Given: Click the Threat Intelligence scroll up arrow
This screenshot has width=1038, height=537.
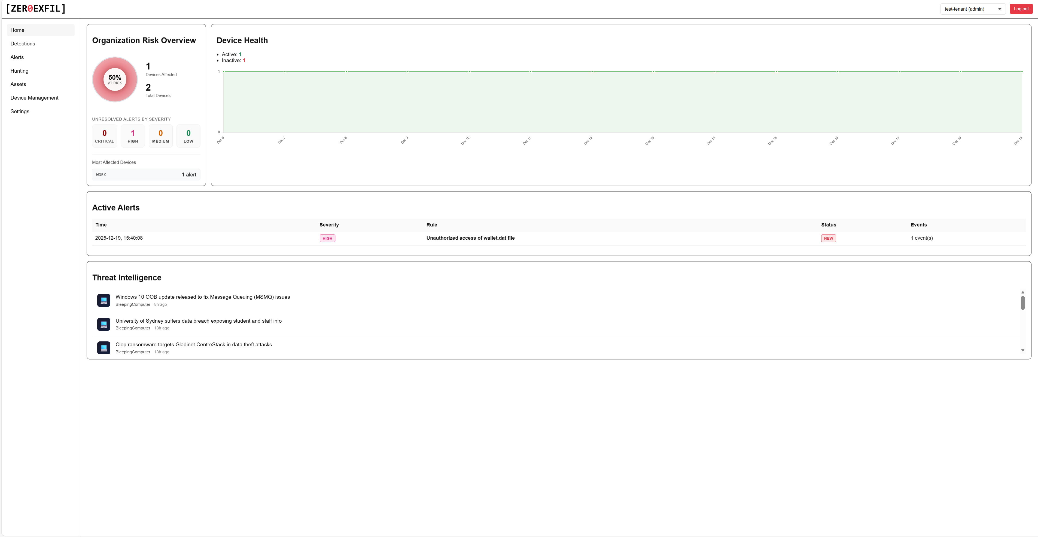Looking at the screenshot, I should tap(1022, 292).
